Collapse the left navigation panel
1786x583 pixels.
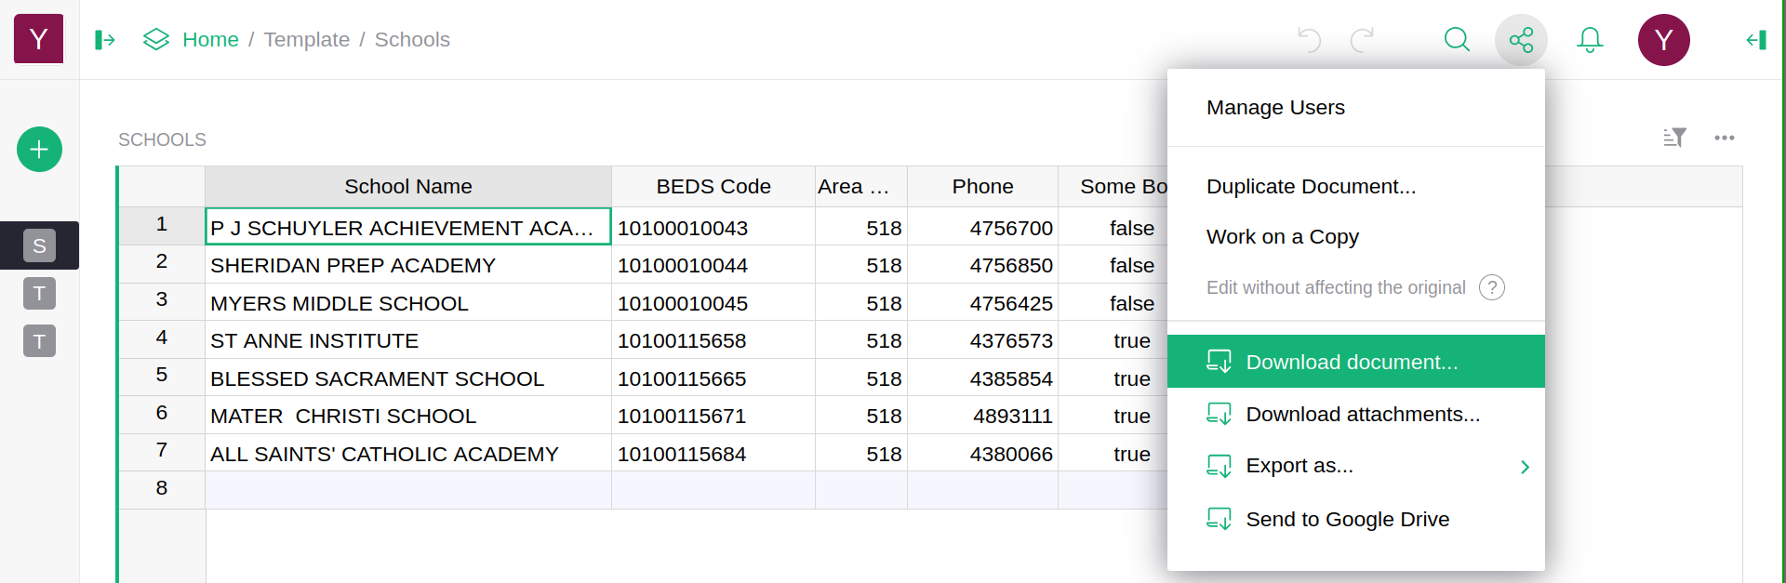[x=105, y=40]
